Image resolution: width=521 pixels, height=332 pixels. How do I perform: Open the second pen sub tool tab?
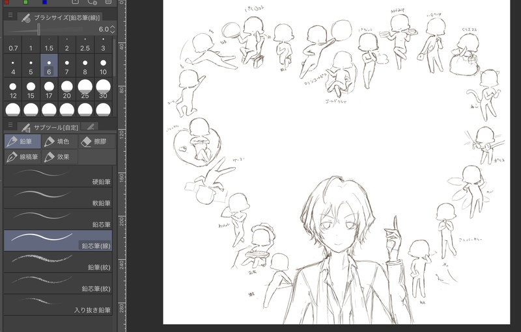click(x=90, y=127)
